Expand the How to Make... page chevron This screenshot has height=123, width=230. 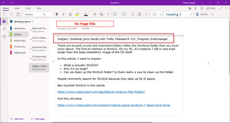31,39
